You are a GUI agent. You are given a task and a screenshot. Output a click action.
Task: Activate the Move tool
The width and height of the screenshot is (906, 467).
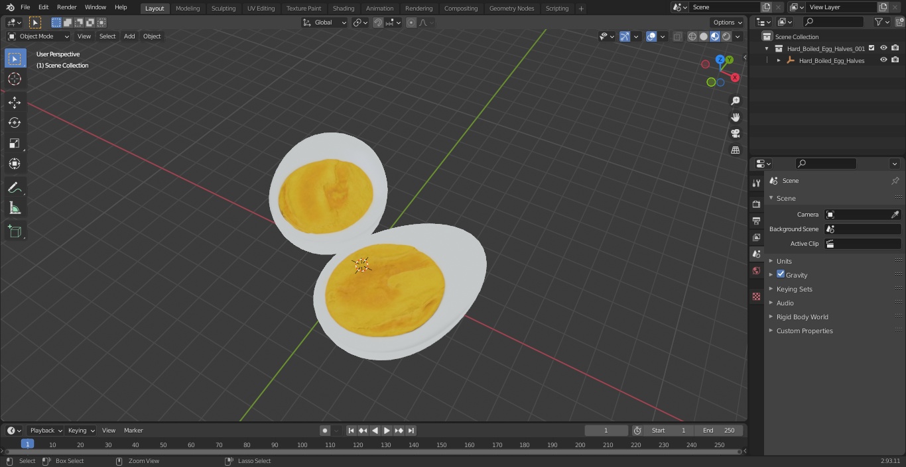[x=15, y=102]
